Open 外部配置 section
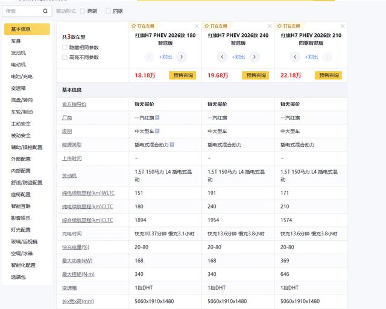This screenshot has height=309, width=386. tap(21, 159)
